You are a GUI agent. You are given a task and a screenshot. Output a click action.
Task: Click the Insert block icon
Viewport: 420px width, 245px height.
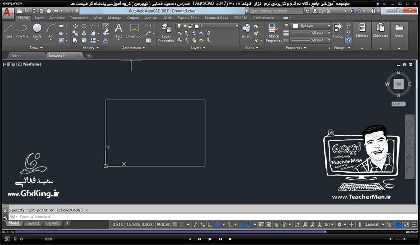pos(246,31)
